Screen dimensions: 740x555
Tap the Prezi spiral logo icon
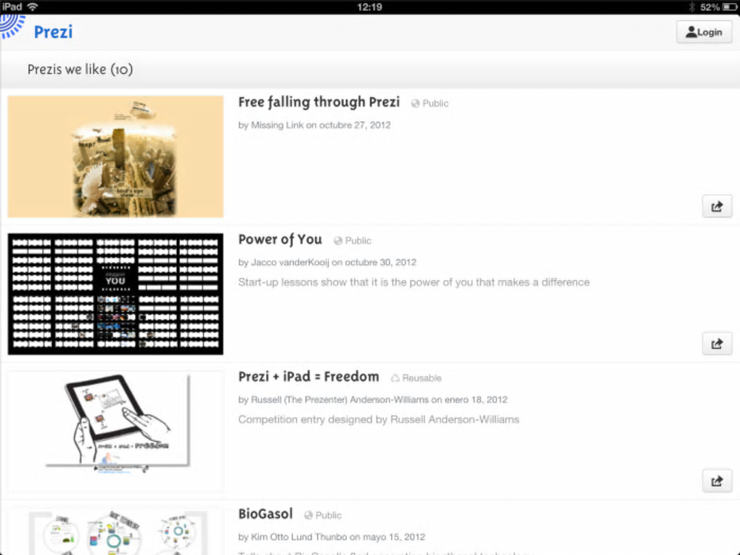click(x=12, y=26)
